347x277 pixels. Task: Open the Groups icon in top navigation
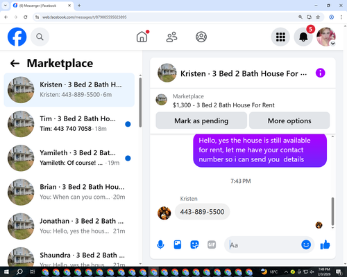pyautogui.click(x=201, y=37)
